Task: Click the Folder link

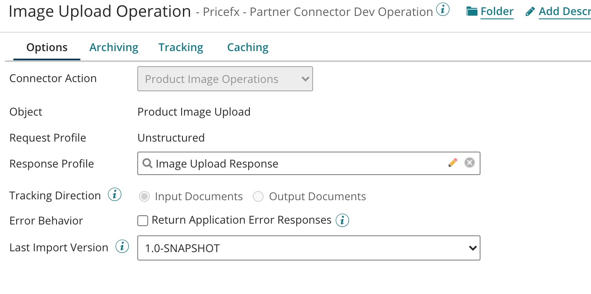Action: pos(497,12)
